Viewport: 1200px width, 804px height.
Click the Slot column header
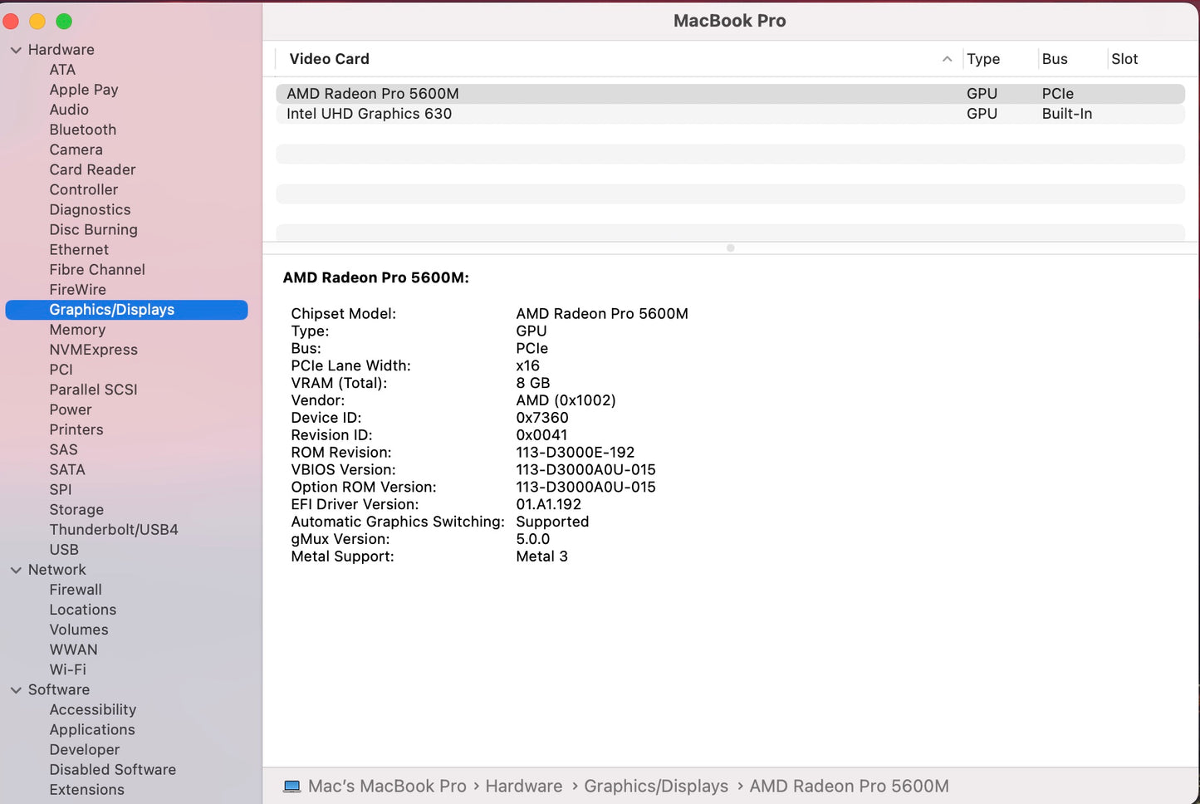[x=1124, y=59]
